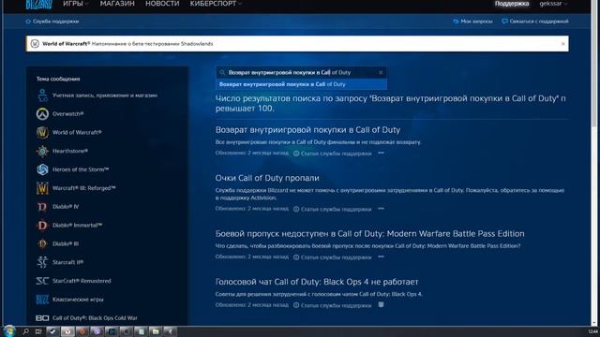Open more options for Battle Pass article
Viewport: 600px width, 337px height.
point(381,257)
